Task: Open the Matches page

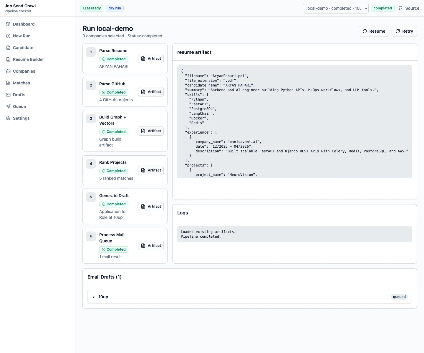Action: click(x=38, y=83)
